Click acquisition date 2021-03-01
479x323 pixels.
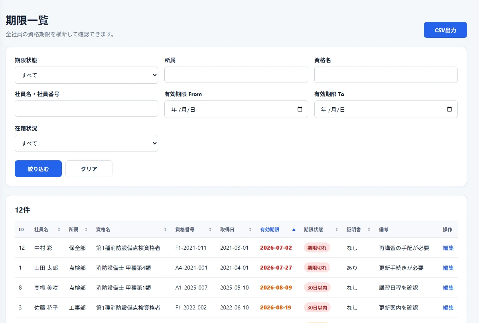[x=234, y=248]
